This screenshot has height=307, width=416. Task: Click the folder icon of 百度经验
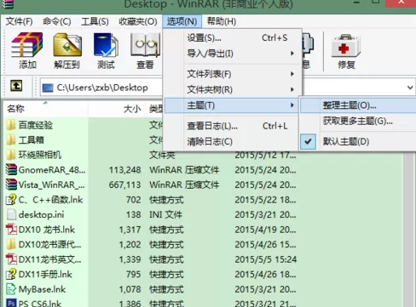pyautogui.click(x=11, y=125)
